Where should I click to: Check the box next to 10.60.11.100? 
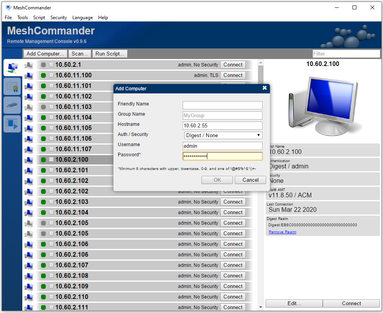tap(51, 75)
